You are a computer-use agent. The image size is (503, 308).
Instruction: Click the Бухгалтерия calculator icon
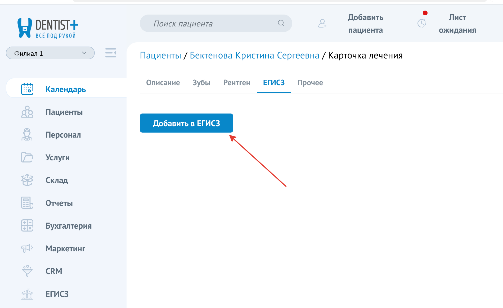coord(27,226)
